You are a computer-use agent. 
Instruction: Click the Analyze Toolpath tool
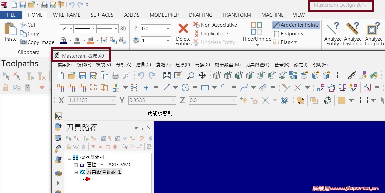(374, 34)
